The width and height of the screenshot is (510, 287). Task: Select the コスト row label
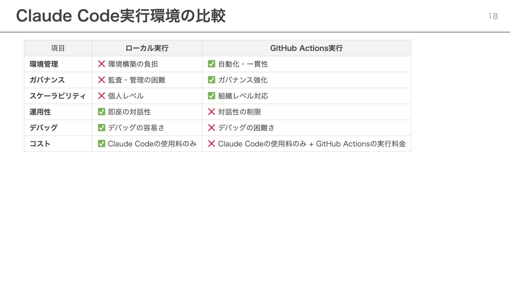coord(40,144)
